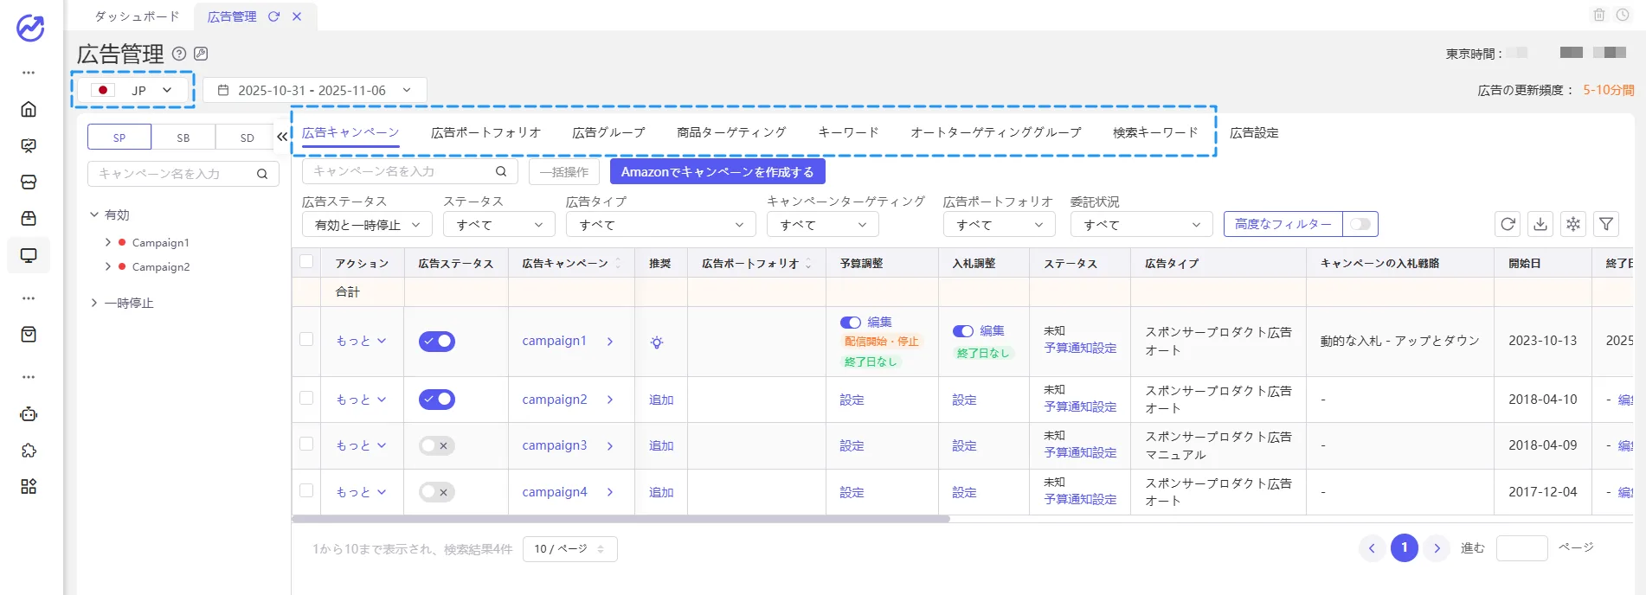Open the shopping bag sidebar icon
Image resolution: width=1646 pixels, height=595 pixels.
coord(29,335)
